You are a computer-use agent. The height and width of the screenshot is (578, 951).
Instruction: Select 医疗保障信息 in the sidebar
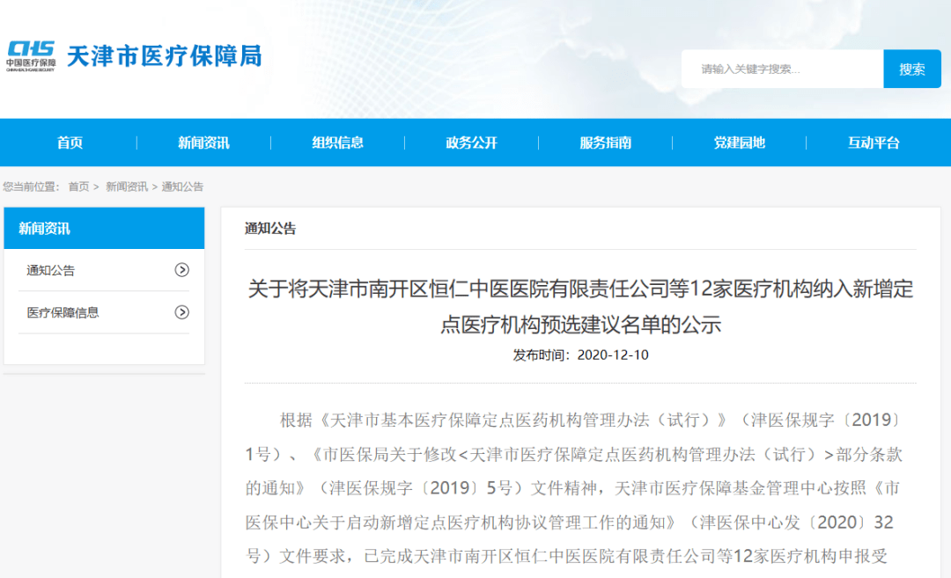click(104, 312)
